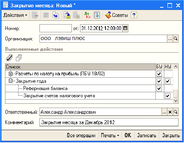Maximize the Закрытие месяца window

click(x=170, y=5)
